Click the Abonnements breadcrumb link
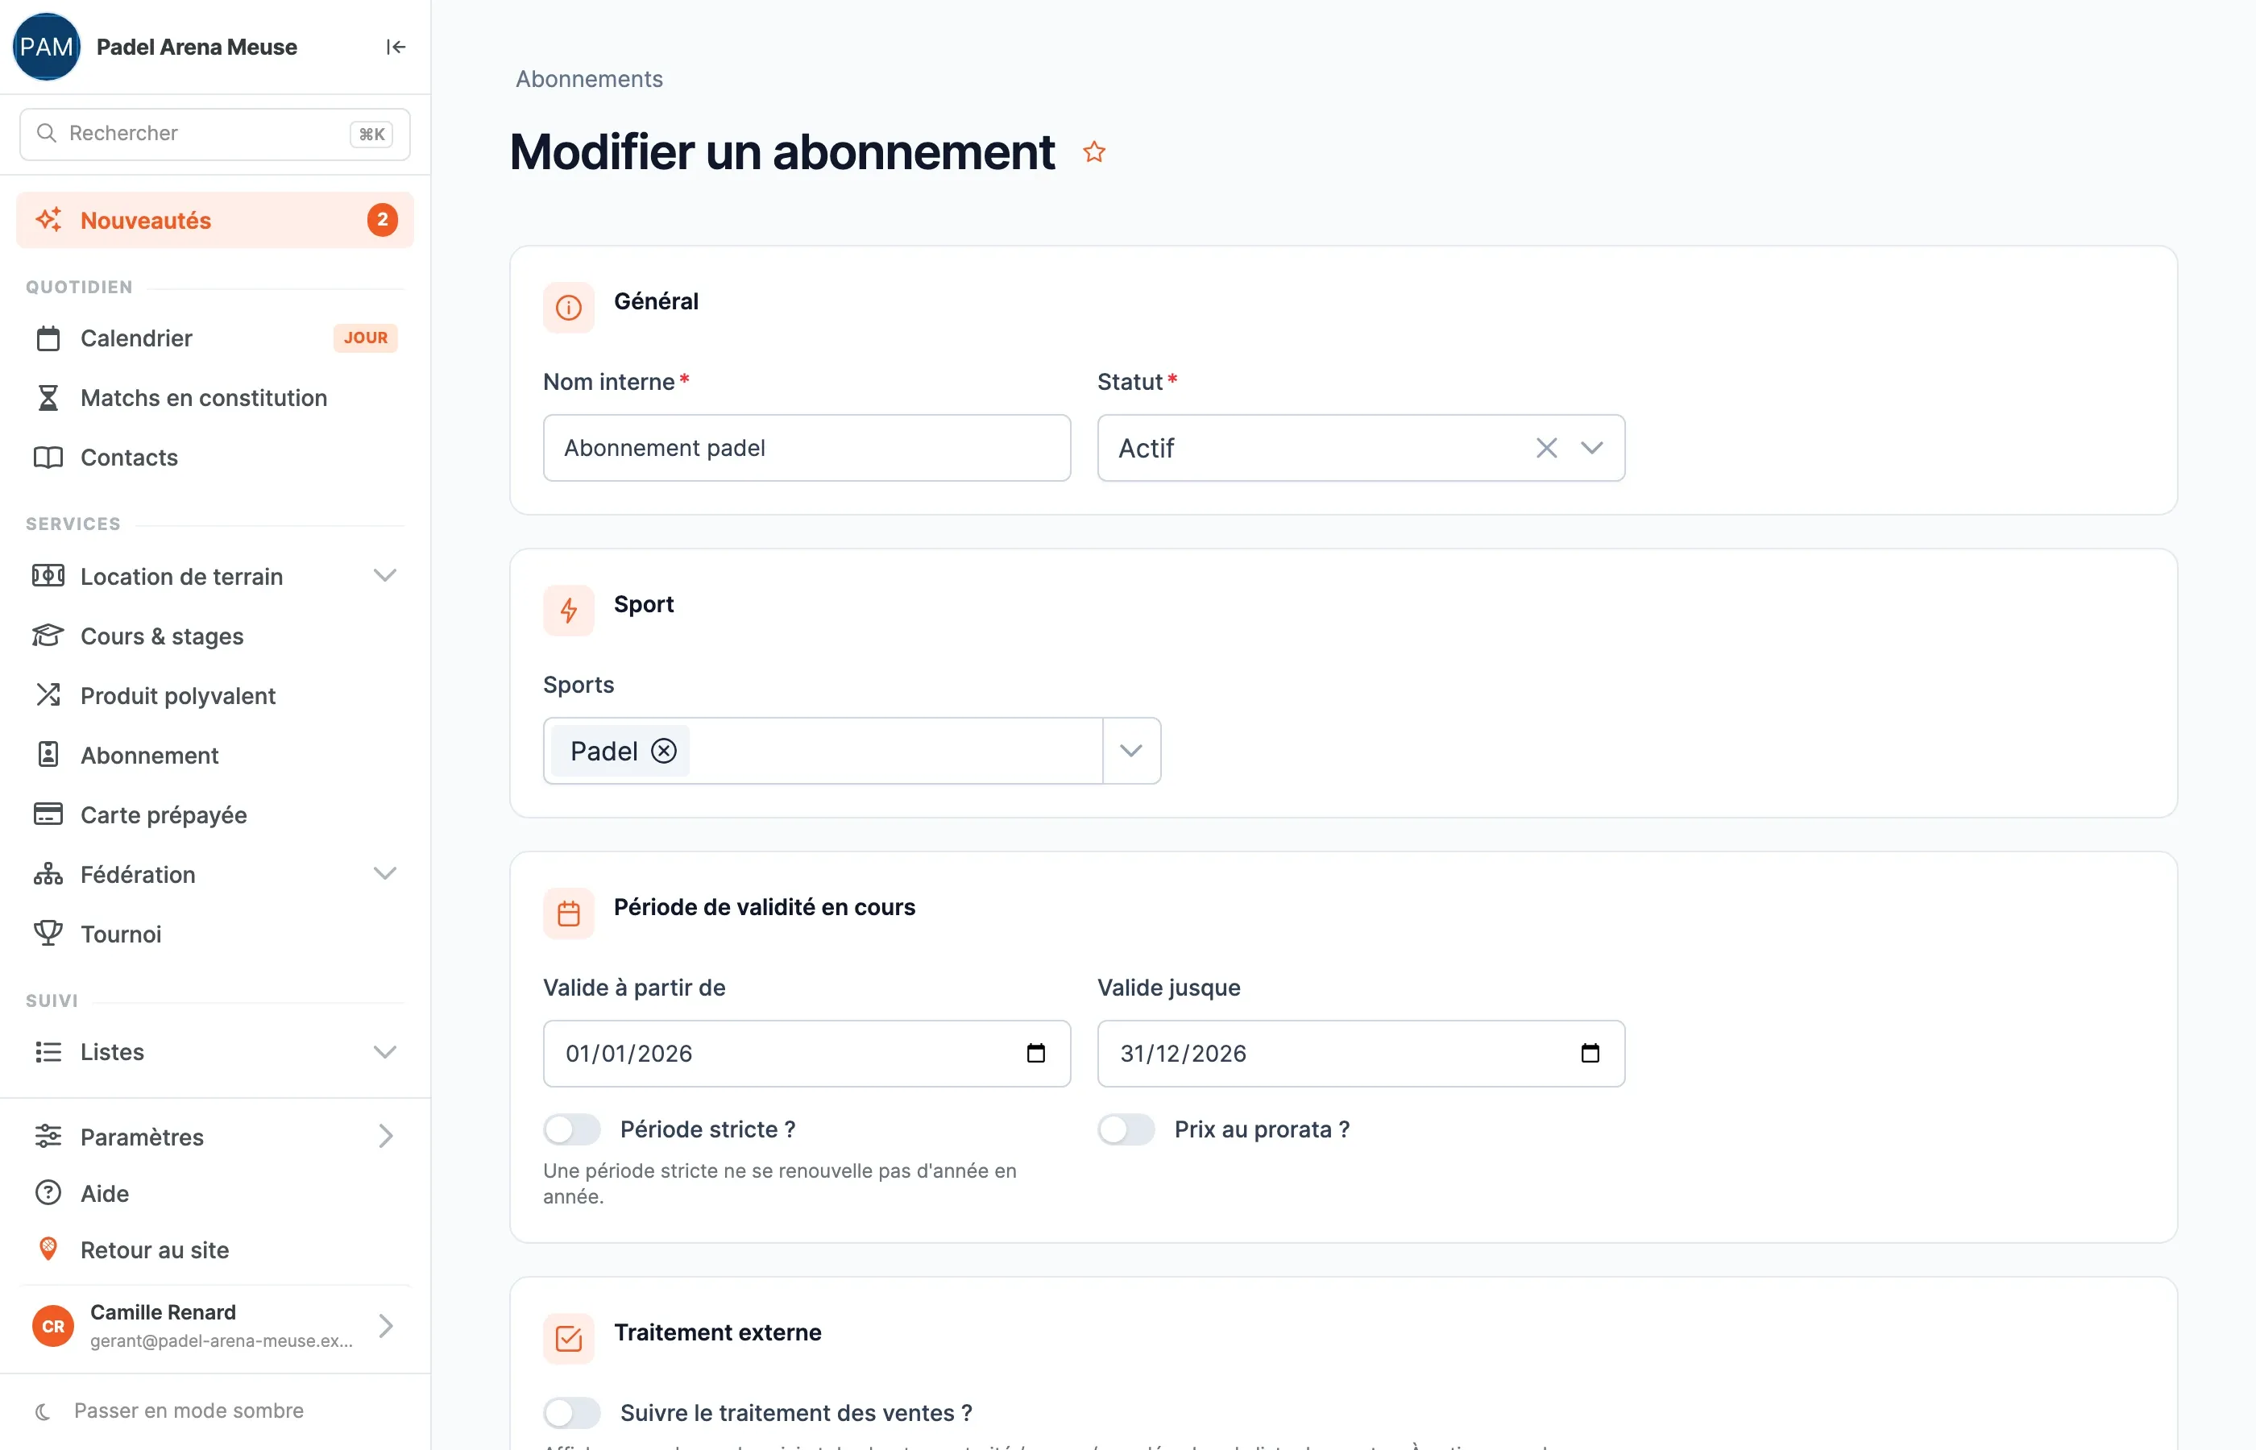This screenshot has width=2256, height=1450. click(588, 79)
